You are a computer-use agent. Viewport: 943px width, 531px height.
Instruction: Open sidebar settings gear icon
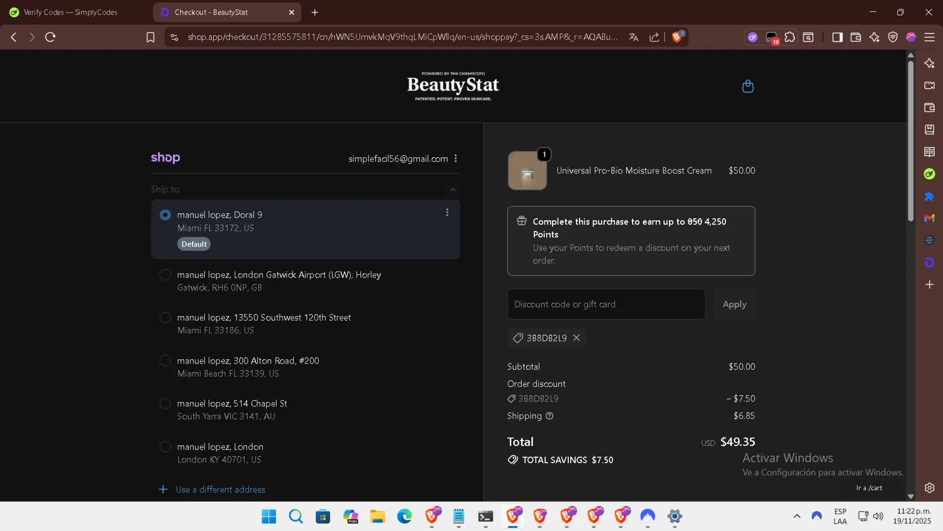[929, 488]
